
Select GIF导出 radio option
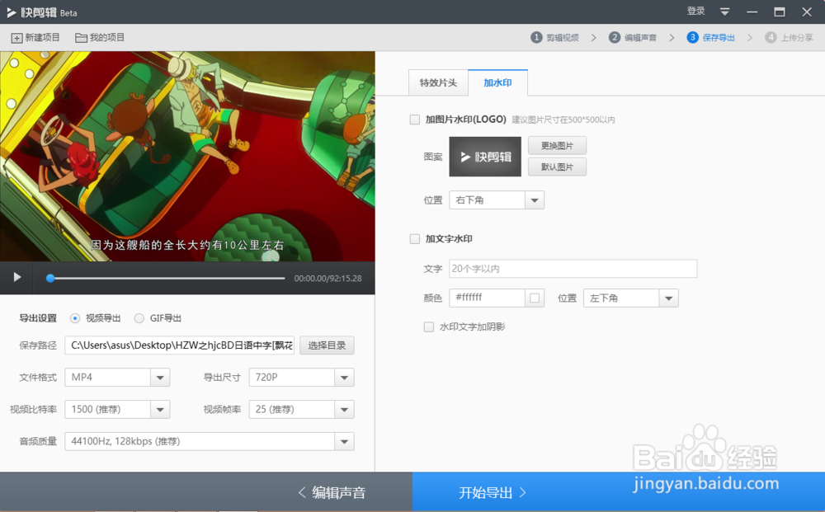pyautogui.click(x=139, y=318)
